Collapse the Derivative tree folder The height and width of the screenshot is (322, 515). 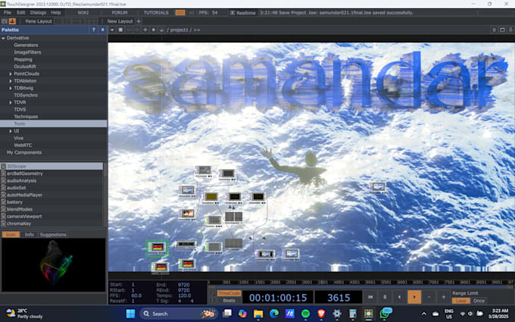click(3, 38)
